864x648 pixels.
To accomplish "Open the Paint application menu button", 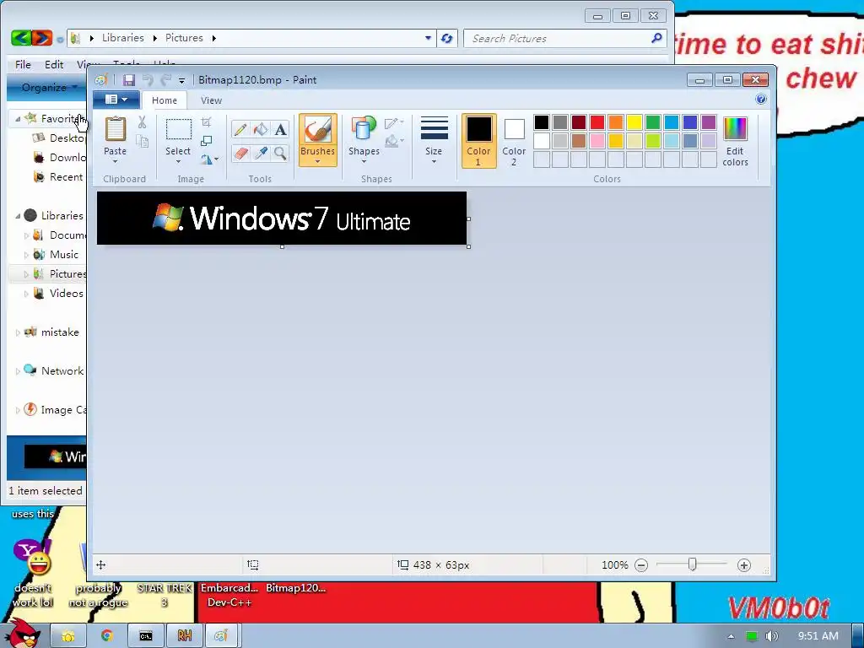I will (x=116, y=100).
